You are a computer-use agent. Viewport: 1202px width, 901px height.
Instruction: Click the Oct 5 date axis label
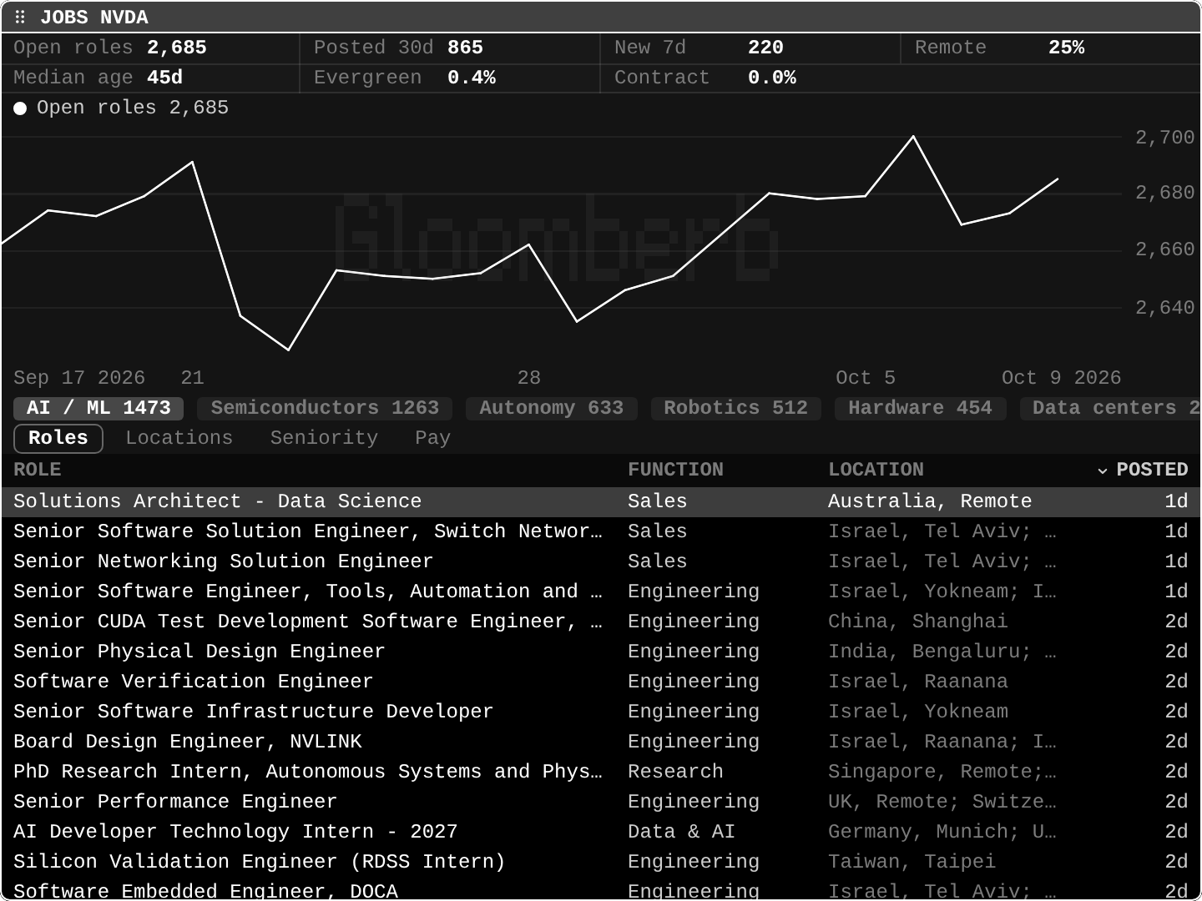pos(866,378)
